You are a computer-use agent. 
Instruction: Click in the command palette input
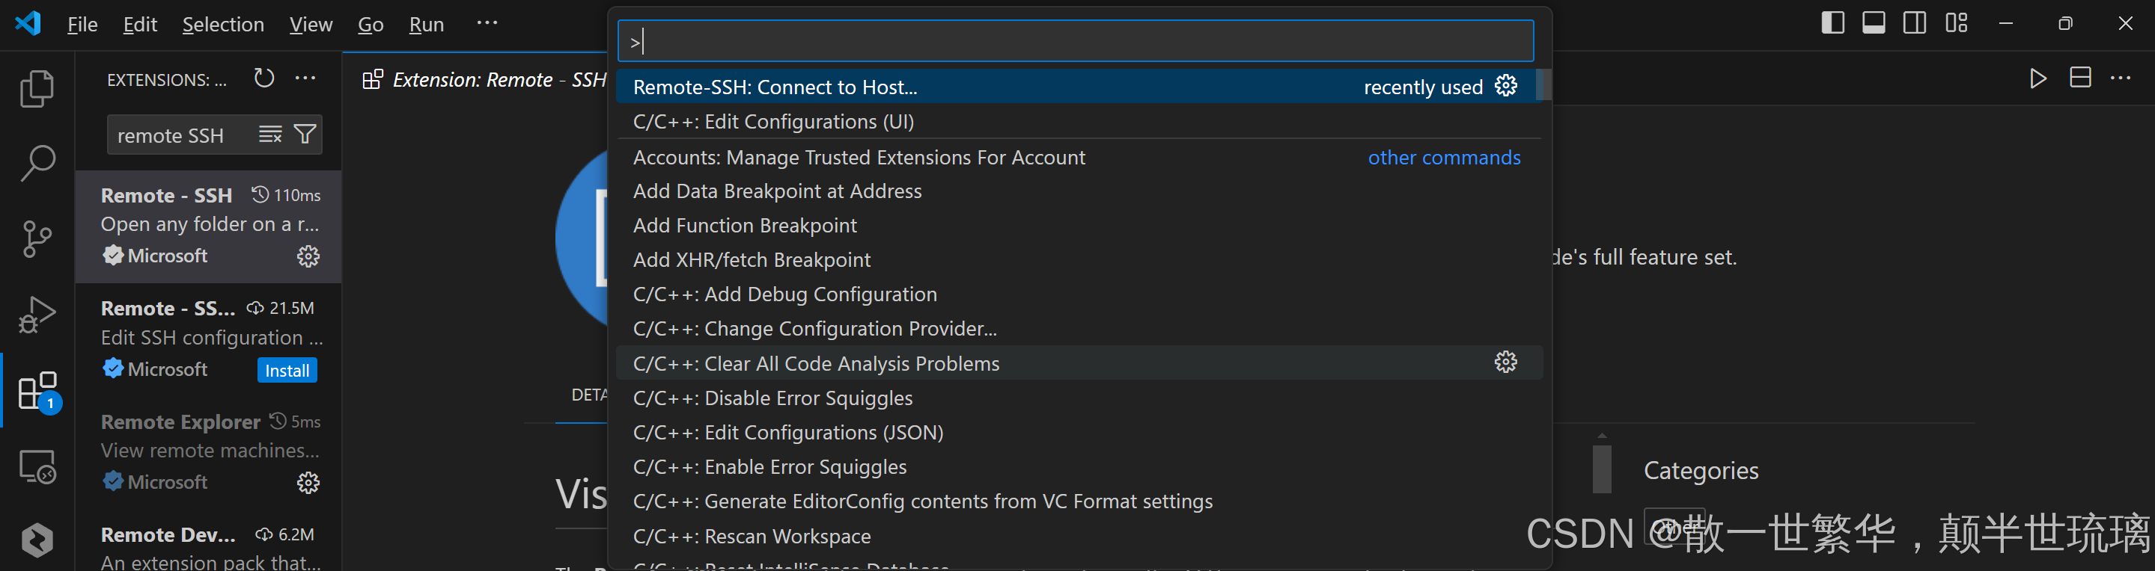pos(1075,41)
